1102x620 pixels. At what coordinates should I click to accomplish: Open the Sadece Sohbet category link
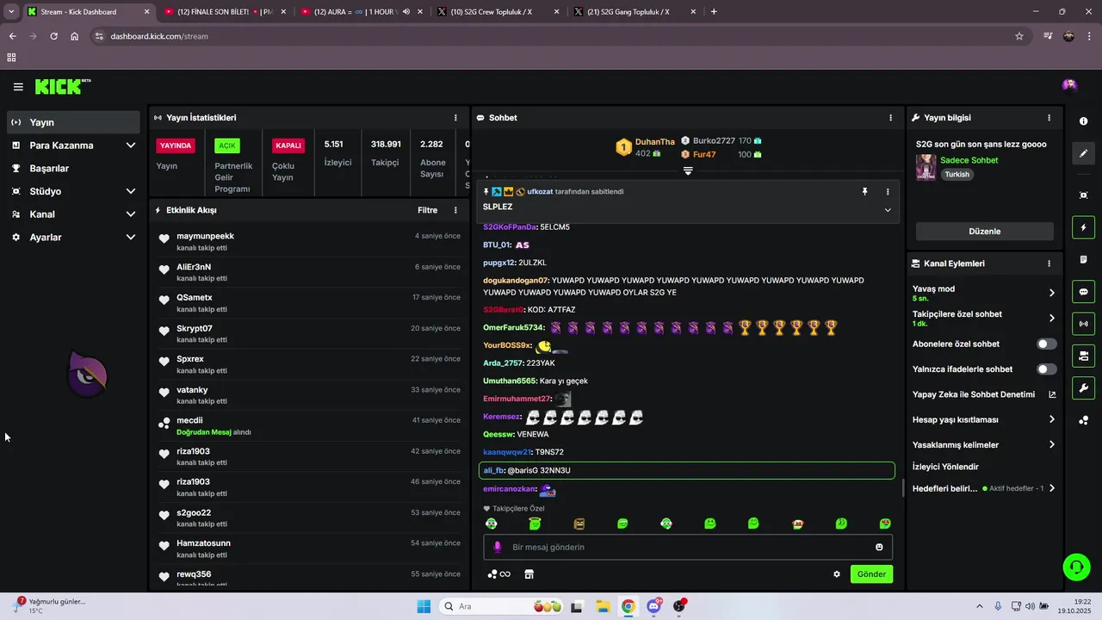[x=969, y=160]
